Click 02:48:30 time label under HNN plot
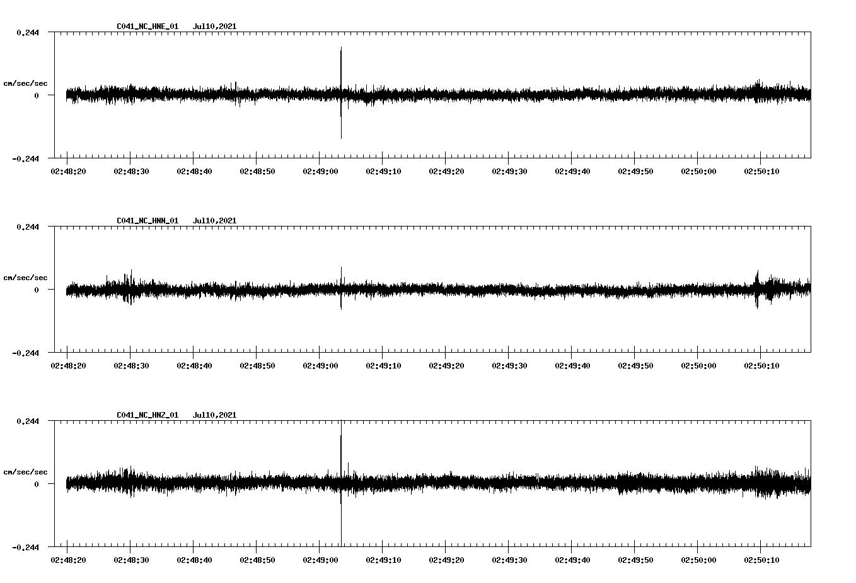856x583 pixels. click(x=131, y=365)
